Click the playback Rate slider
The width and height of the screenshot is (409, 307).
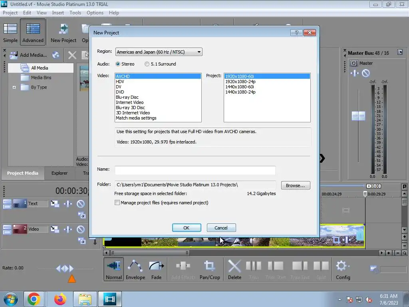65,268
